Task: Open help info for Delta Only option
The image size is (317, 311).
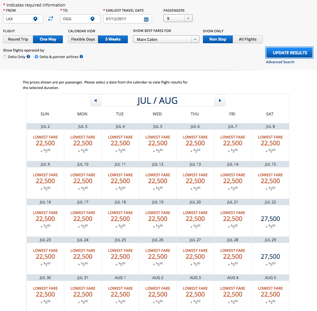Action: (x=29, y=57)
